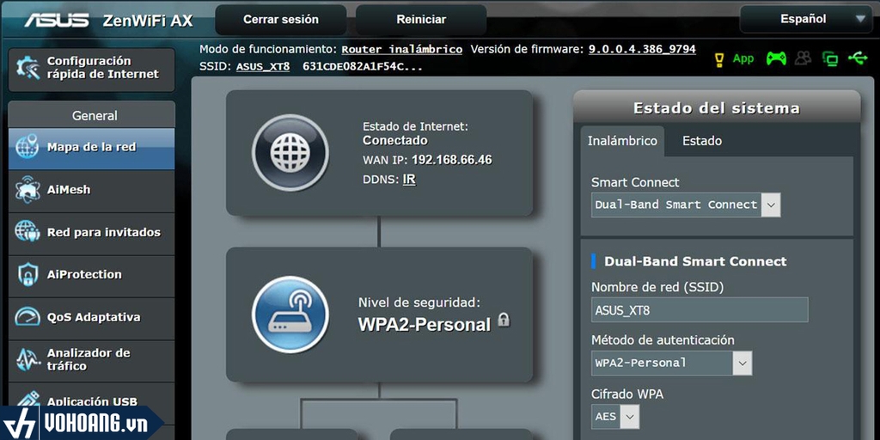Click the DDNS IR link
Viewport: 880px width, 440px height.
409,180
